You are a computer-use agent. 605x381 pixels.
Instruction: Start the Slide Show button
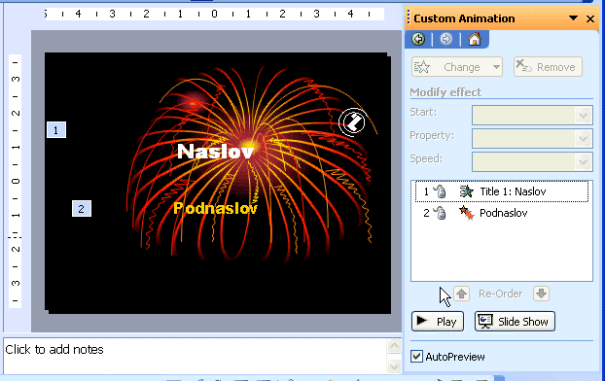(x=515, y=322)
